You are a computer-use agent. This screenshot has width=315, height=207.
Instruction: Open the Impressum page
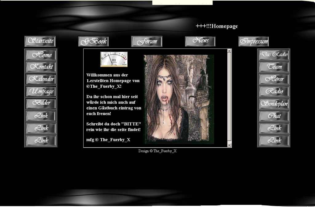pyautogui.click(x=253, y=41)
